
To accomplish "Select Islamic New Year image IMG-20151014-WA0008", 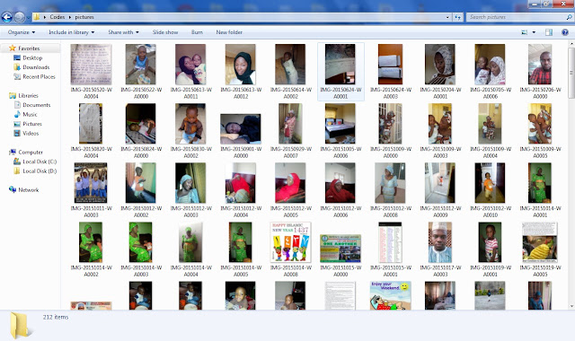I will (290, 242).
